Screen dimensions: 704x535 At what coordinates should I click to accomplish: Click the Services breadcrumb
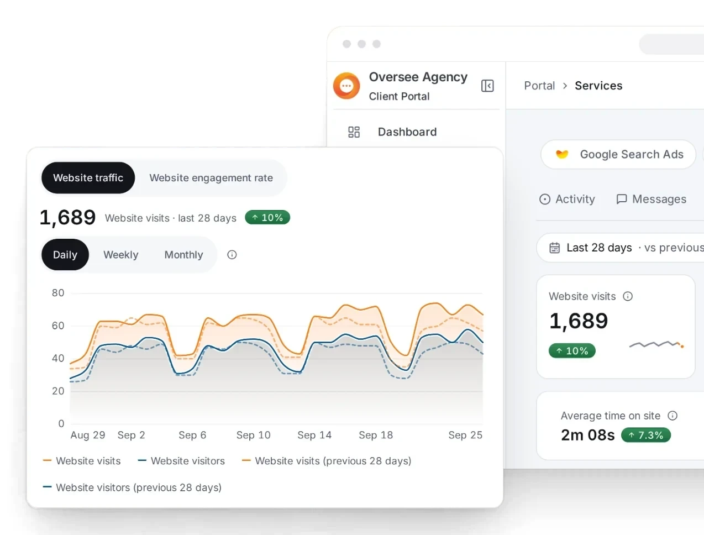(x=598, y=86)
